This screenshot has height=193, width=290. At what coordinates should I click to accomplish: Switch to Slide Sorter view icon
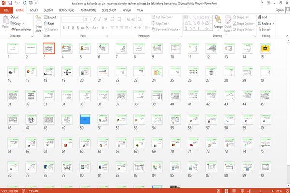(226, 191)
